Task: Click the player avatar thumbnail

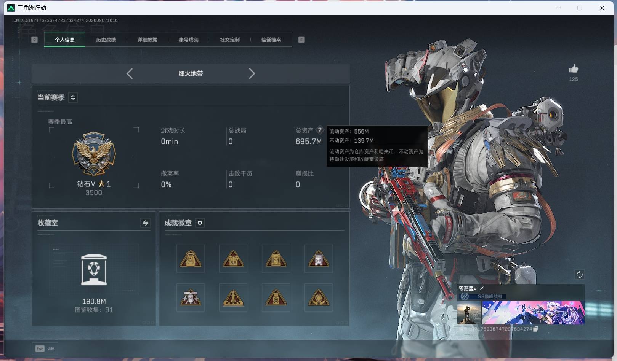Action: [x=469, y=313]
